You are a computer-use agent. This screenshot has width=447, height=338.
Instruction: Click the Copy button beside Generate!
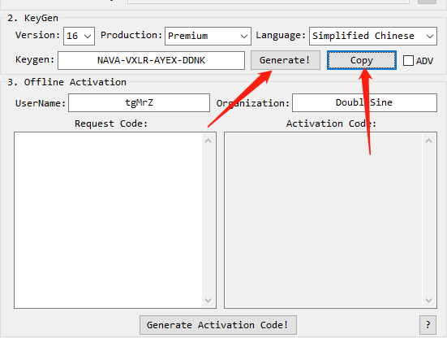[x=362, y=60]
